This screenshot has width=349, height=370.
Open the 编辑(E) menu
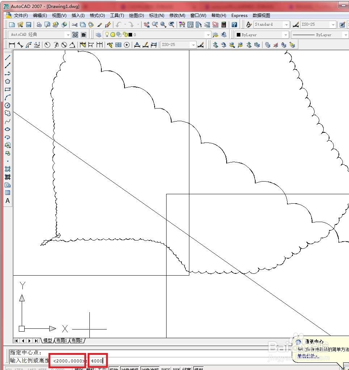pos(40,16)
